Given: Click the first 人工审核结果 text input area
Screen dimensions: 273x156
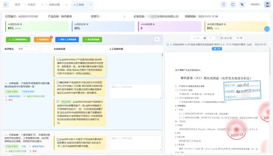Looking at the screenshot, I should (x=135, y=91).
